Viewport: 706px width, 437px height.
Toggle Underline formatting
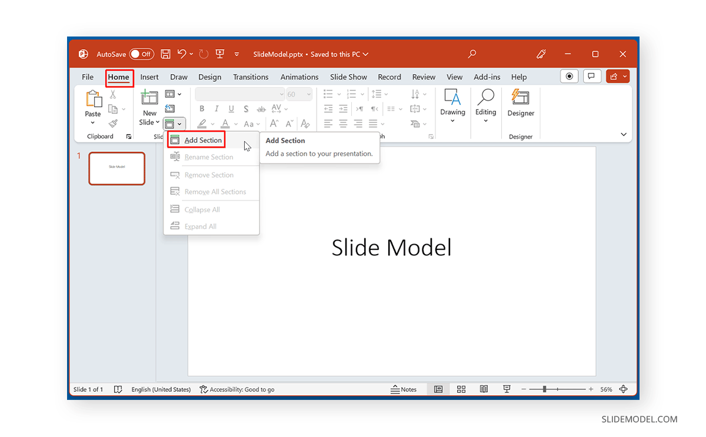coord(231,109)
